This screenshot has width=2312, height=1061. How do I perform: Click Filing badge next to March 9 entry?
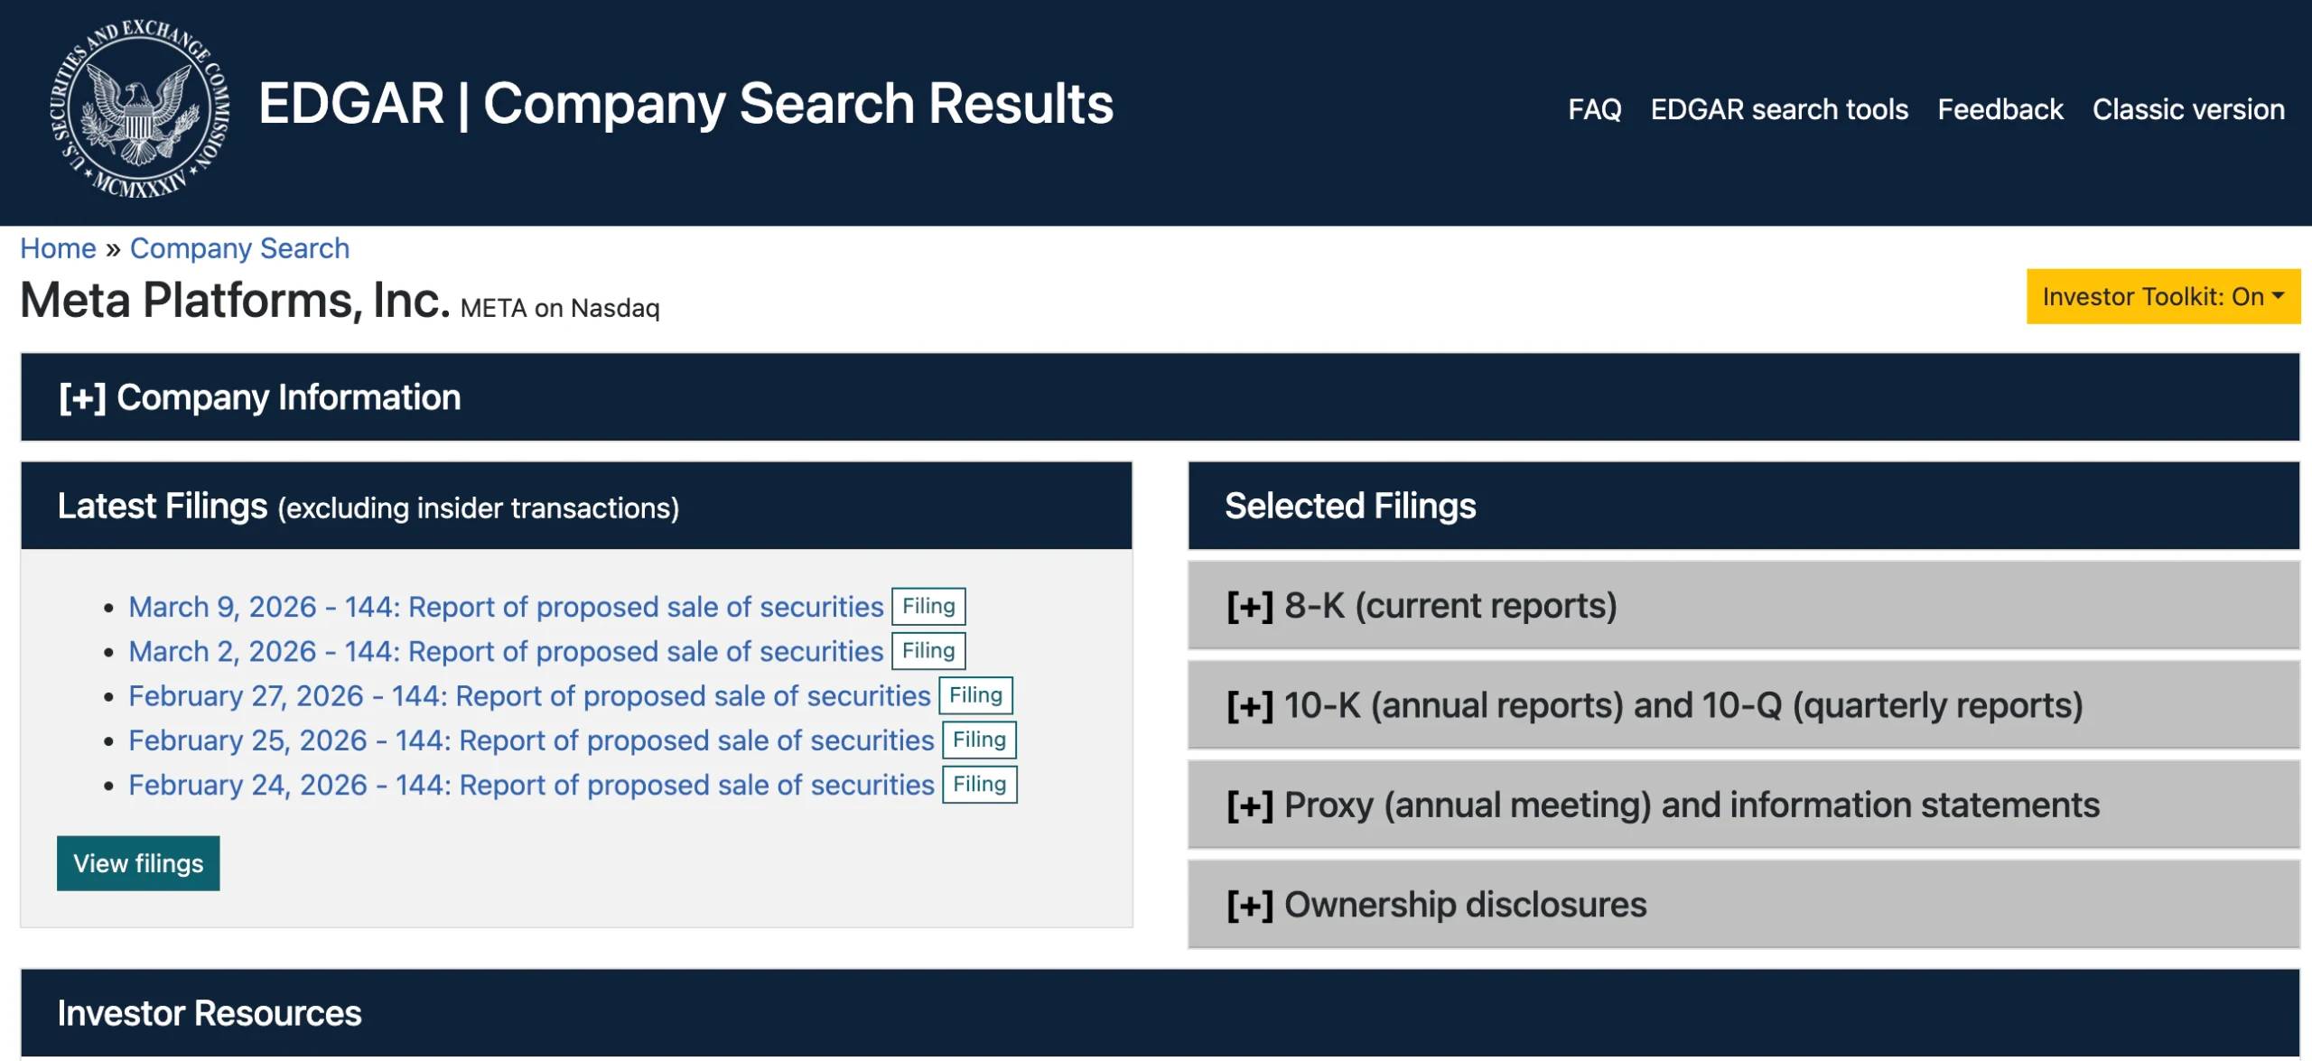(928, 606)
